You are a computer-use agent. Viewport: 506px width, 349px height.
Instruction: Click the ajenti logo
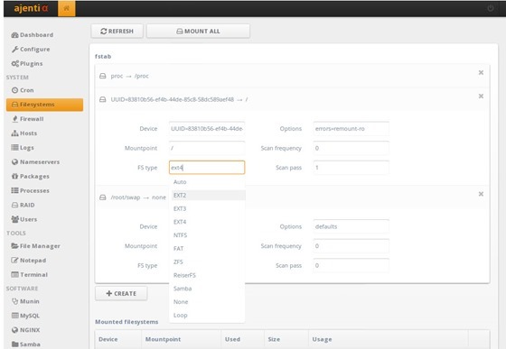[x=31, y=8]
